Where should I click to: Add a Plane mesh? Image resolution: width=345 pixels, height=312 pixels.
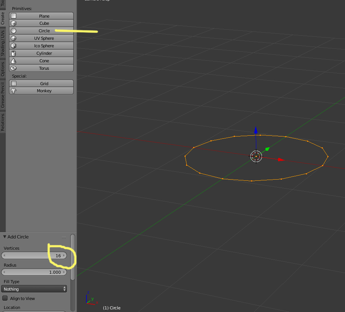pos(41,16)
